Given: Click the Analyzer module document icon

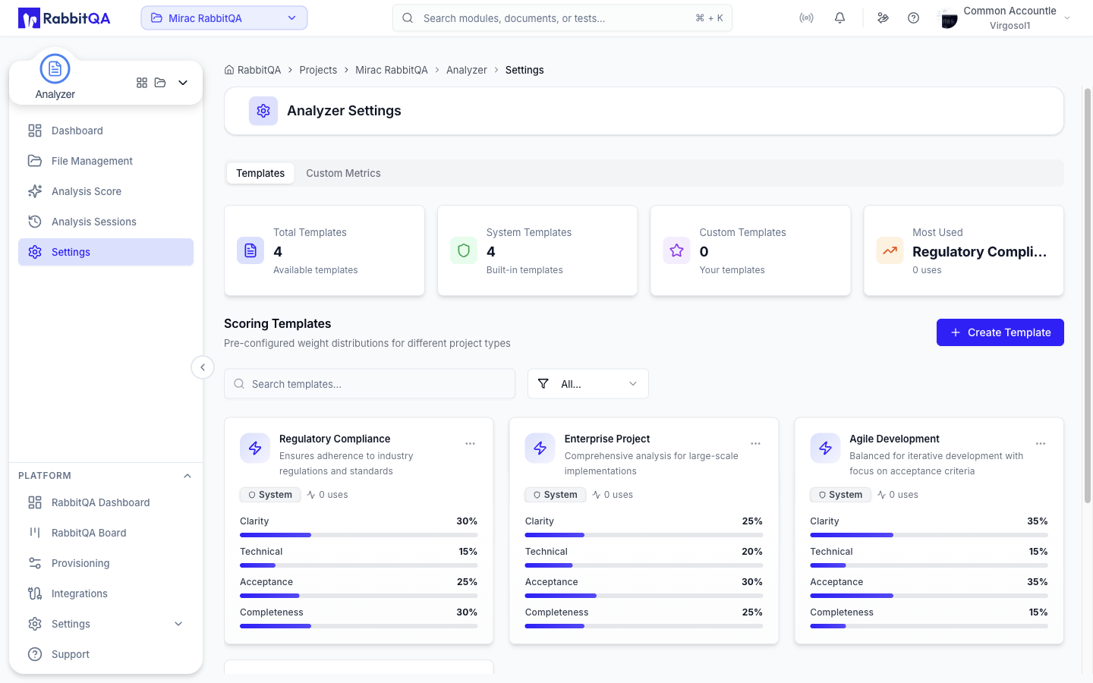Looking at the screenshot, I should pos(55,69).
